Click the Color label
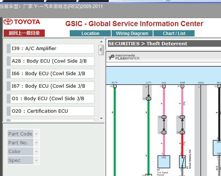Screen dimensions: 221x176 coord(20,151)
